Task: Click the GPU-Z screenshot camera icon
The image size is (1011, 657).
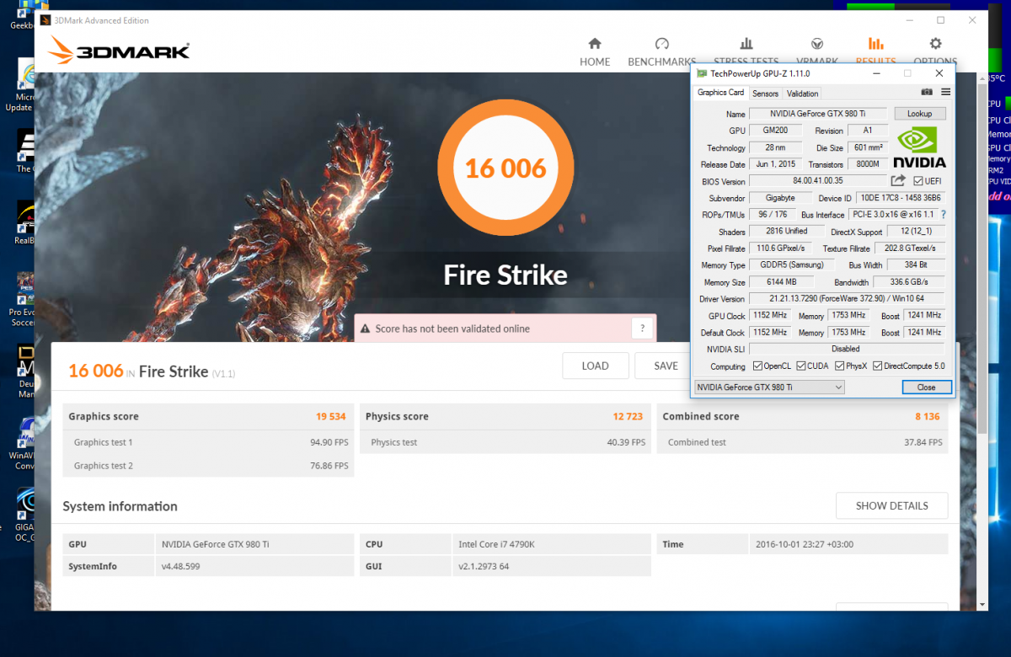Action: coord(927,93)
